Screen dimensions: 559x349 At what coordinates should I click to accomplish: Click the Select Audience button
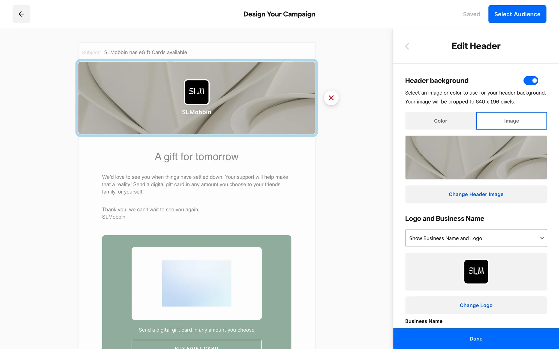point(517,14)
